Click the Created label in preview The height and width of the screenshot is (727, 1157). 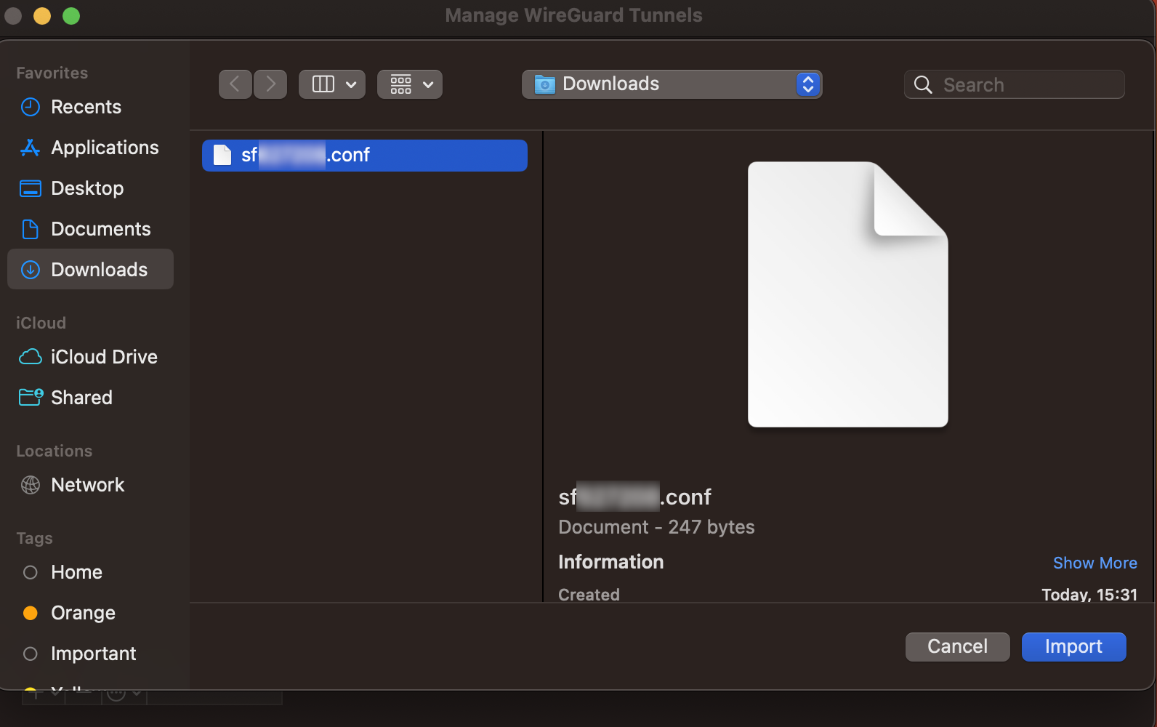click(x=589, y=594)
